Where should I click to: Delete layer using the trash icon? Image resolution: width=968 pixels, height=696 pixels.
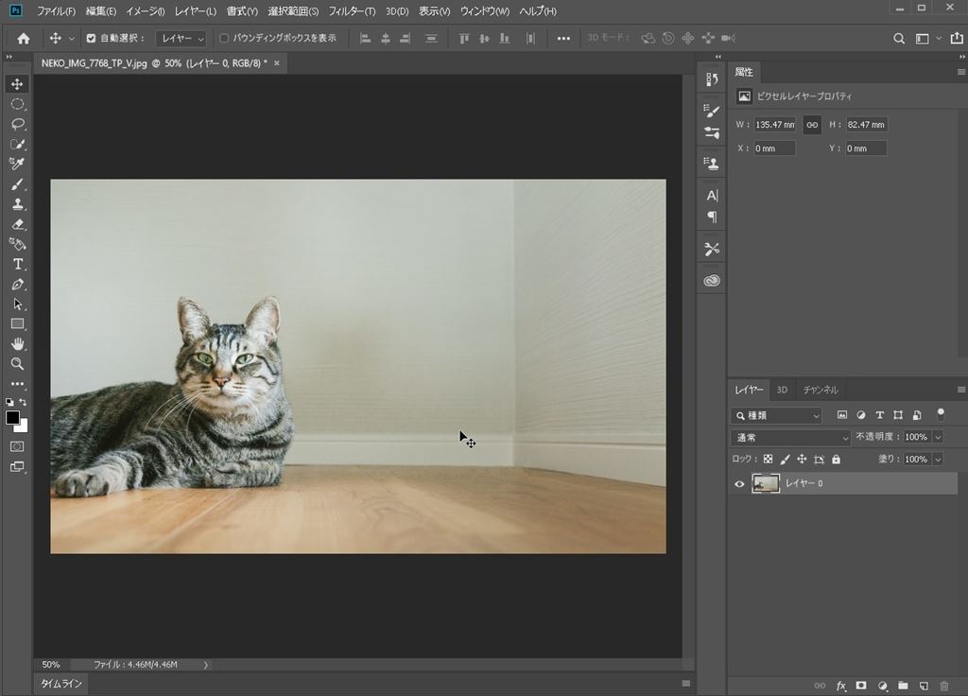point(944,686)
